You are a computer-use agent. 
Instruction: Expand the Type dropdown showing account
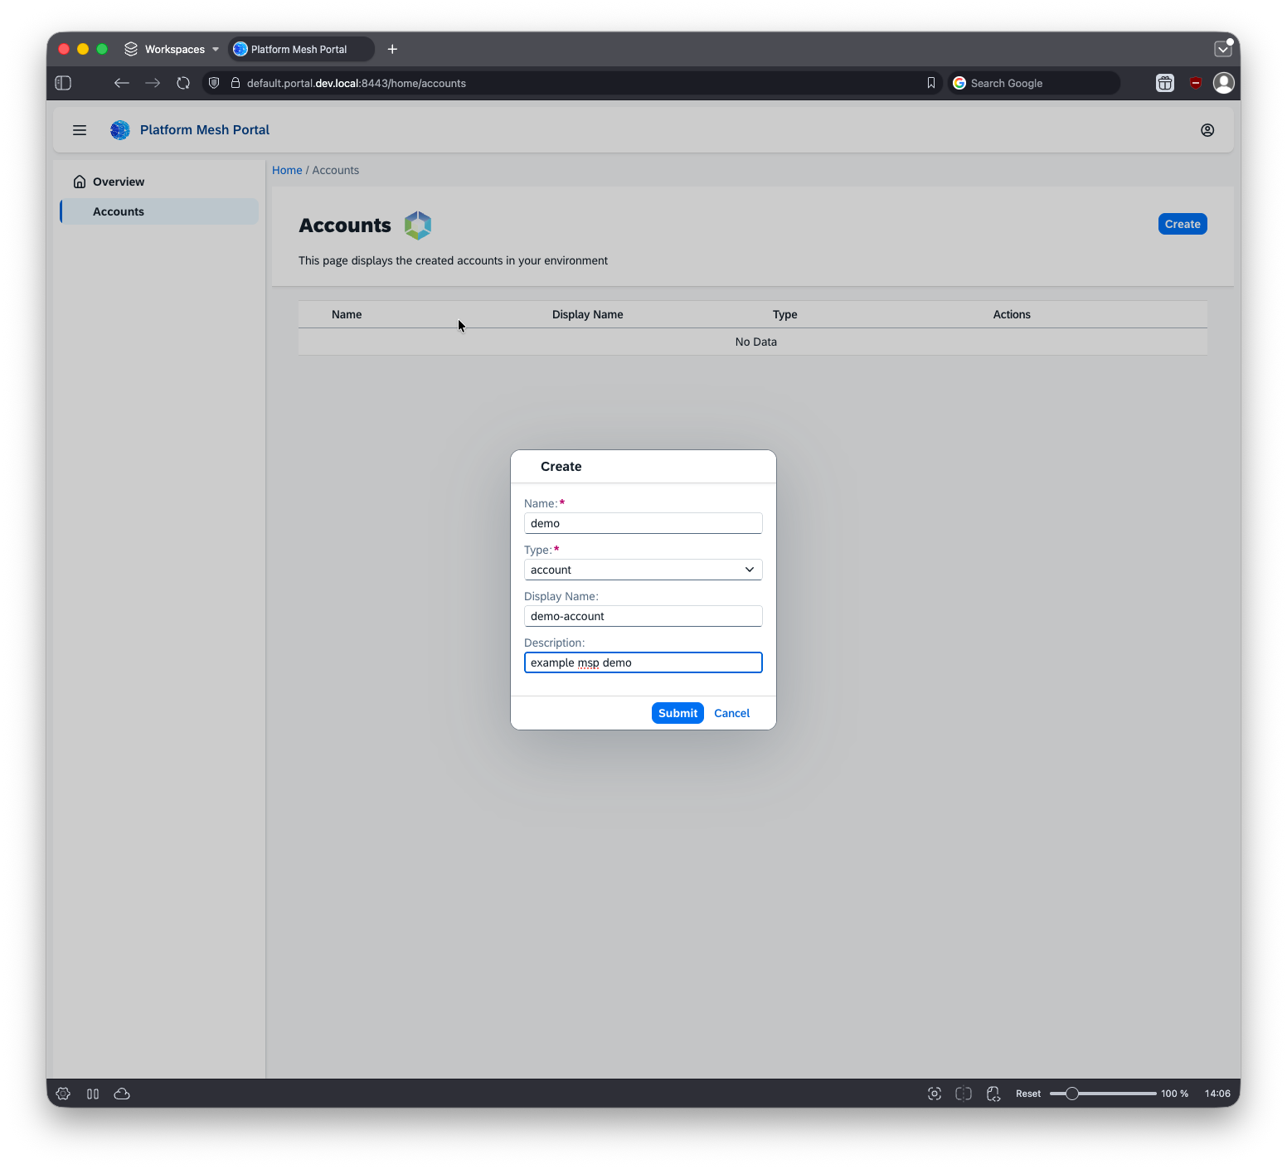(x=749, y=570)
